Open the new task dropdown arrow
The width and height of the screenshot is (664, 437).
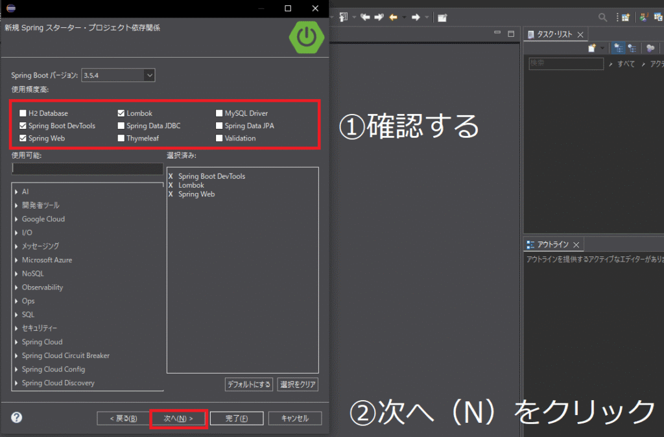[602, 48]
